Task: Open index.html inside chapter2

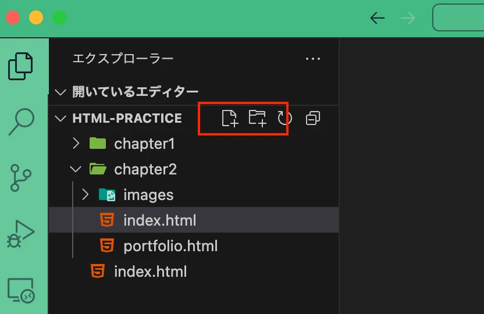Action: (159, 221)
